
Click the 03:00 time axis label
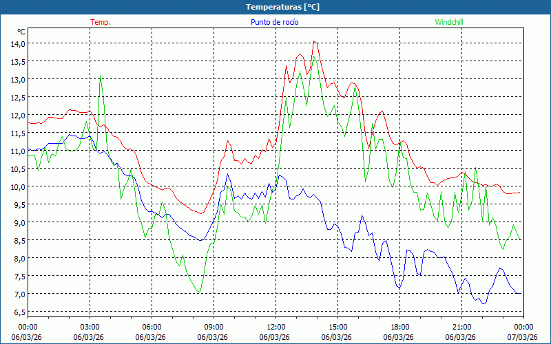click(x=90, y=327)
